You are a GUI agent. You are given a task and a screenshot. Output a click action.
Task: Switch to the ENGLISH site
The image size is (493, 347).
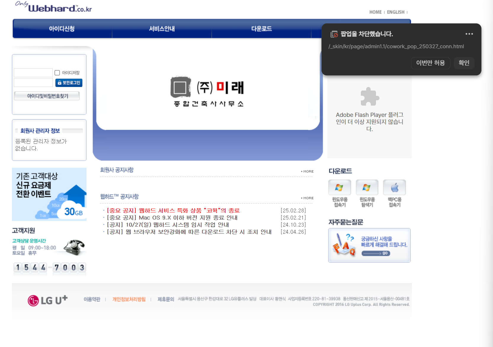[396, 12]
